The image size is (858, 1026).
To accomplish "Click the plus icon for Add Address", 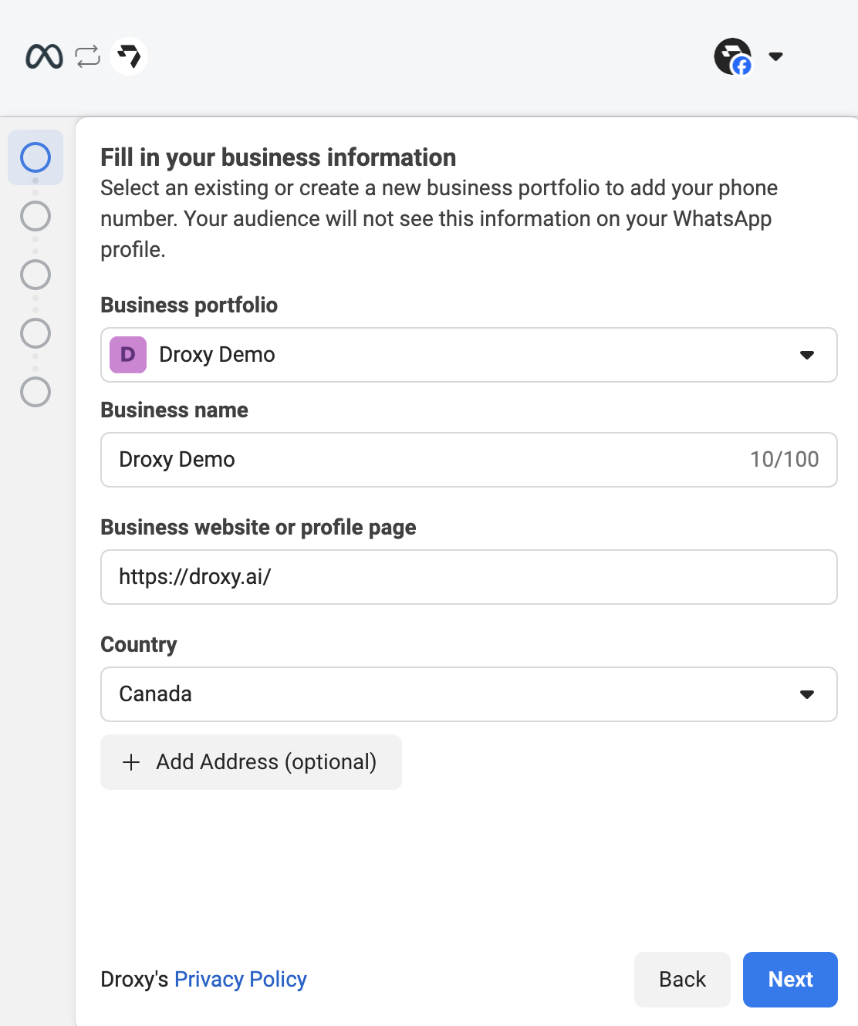I will click(x=131, y=762).
